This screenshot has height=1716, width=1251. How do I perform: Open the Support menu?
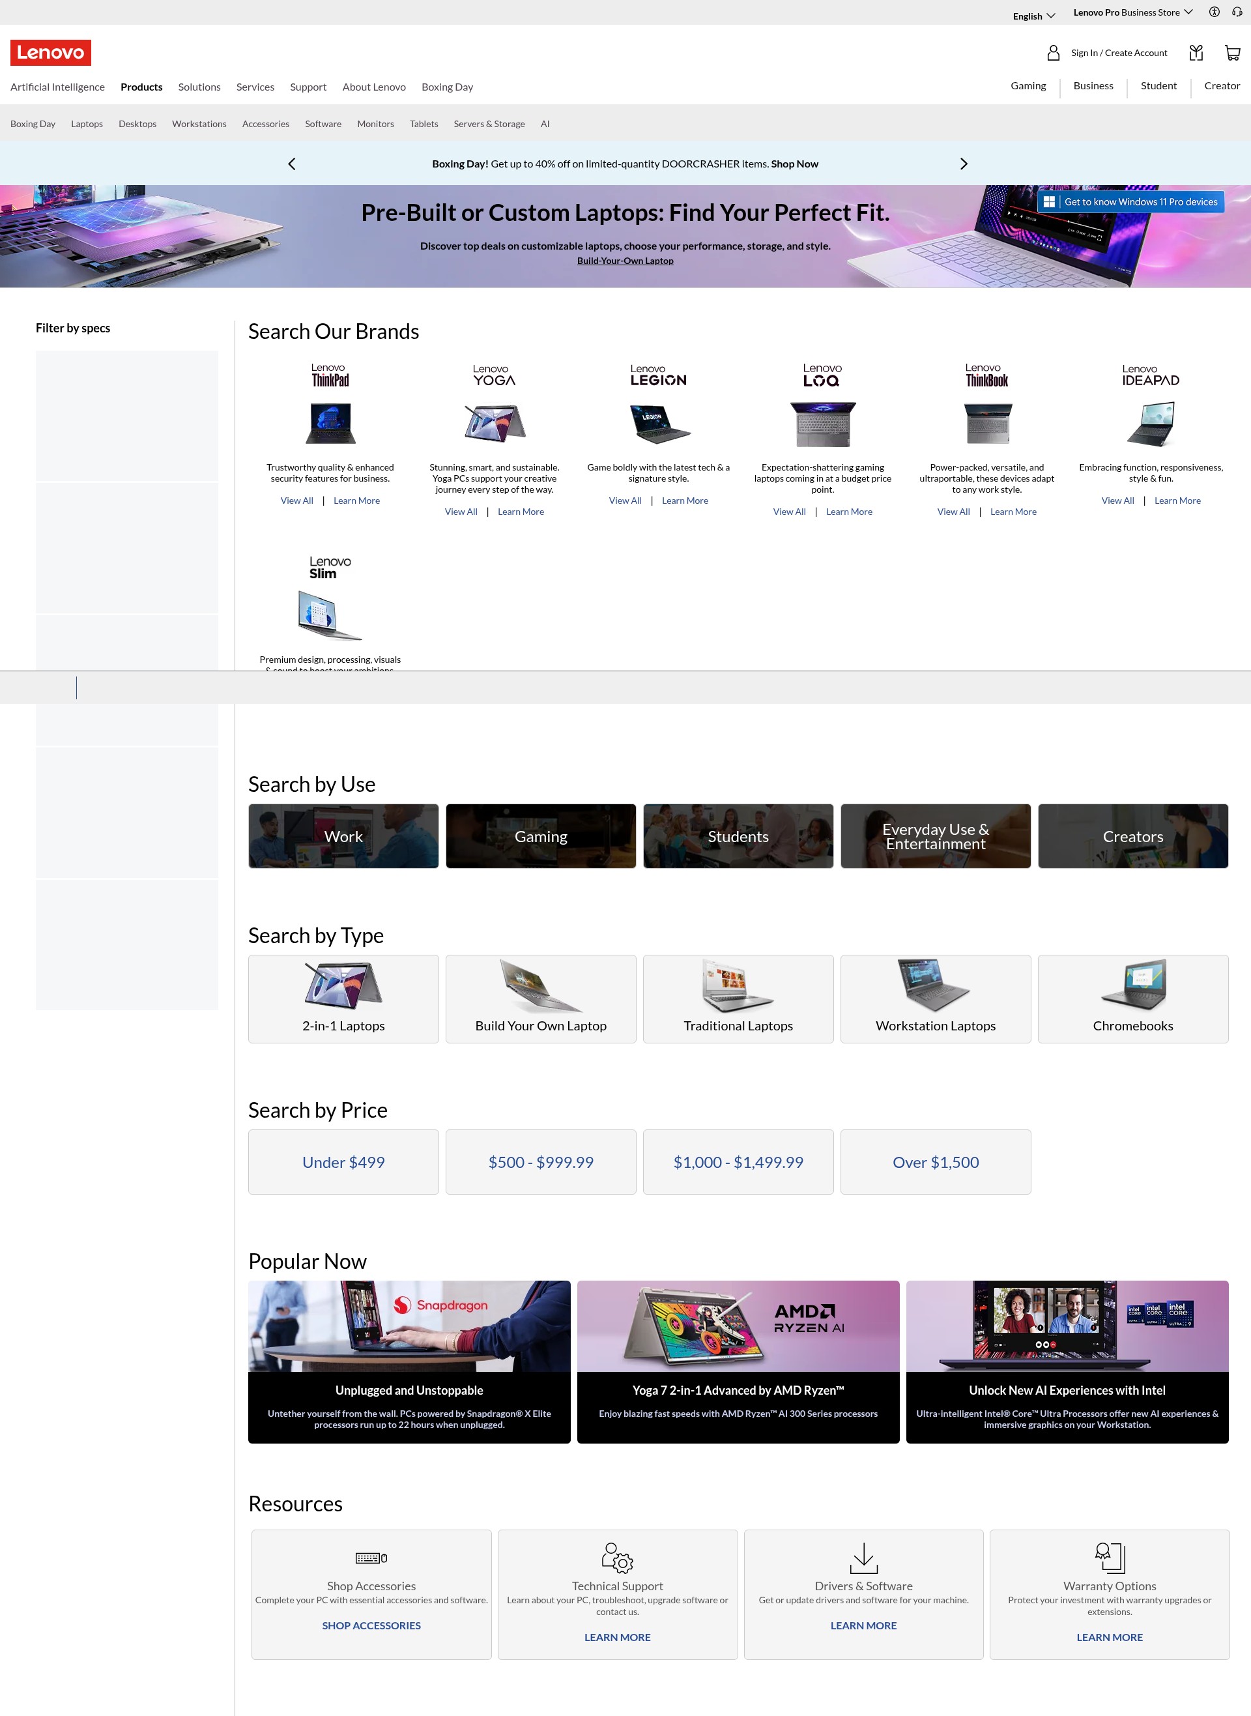point(308,87)
